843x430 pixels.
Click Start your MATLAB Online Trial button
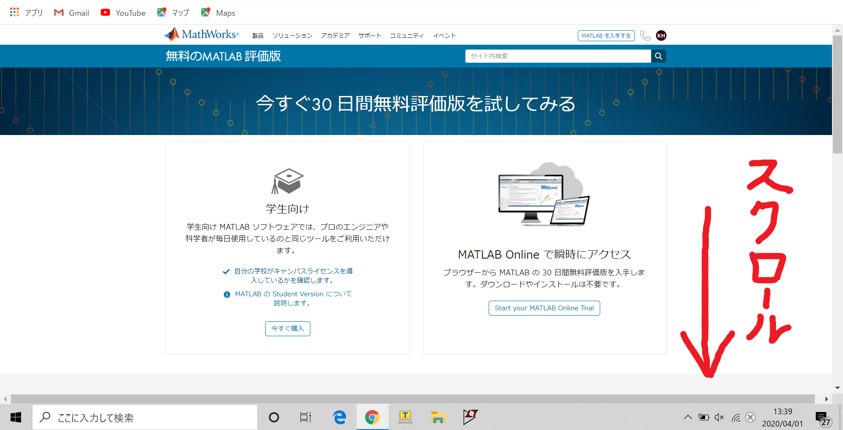tap(544, 308)
